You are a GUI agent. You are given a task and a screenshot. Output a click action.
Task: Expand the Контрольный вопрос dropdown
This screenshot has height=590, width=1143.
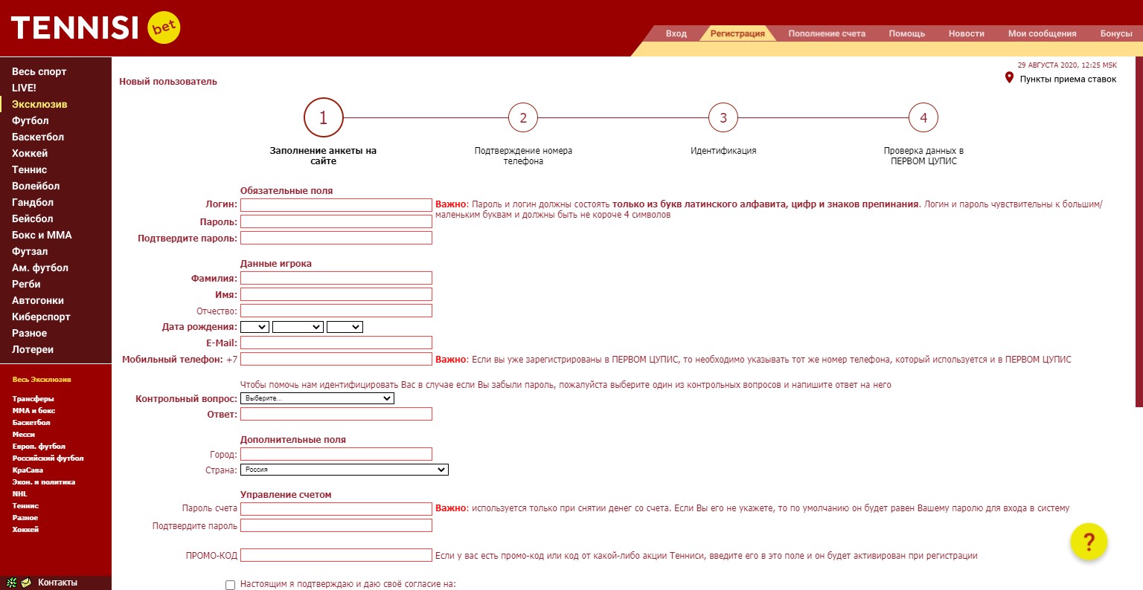[317, 398]
